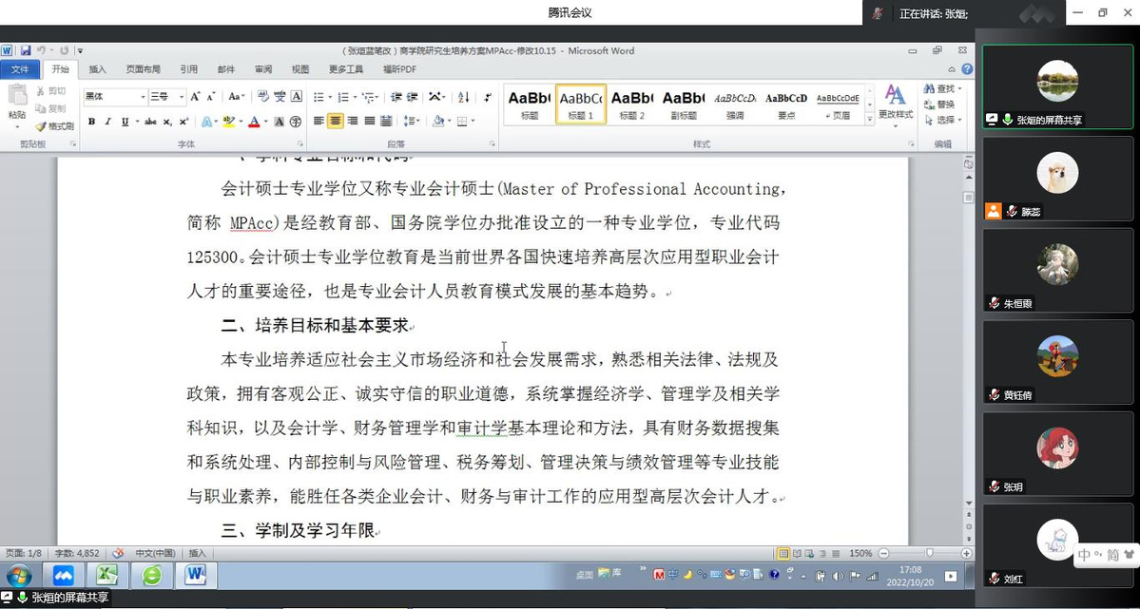Click the zoom slider in status bar
The width and height of the screenshot is (1140, 609).
(929, 553)
